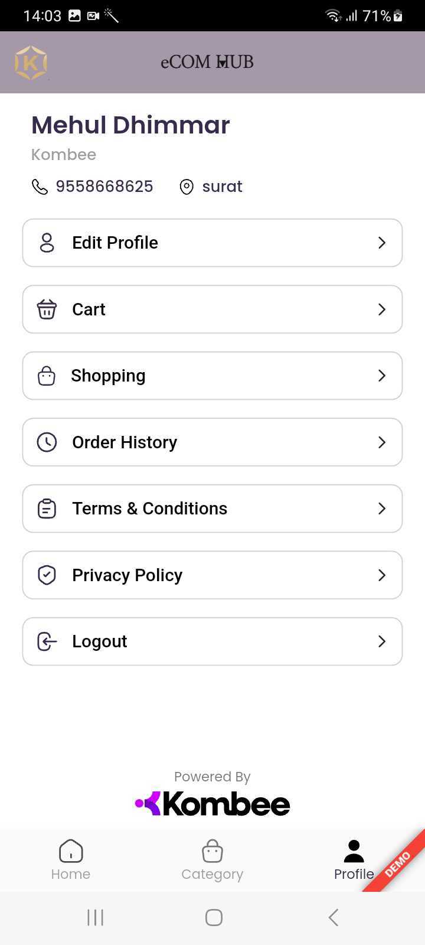Tap the Kombee powered-by logo
This screenshot has height=945, width=425.
[x=212, y=804]
